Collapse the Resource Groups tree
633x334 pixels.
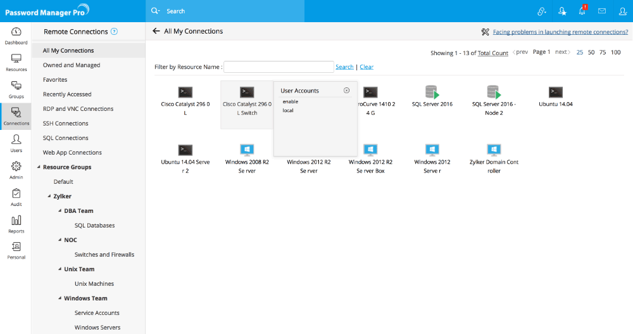click(39, 167)
